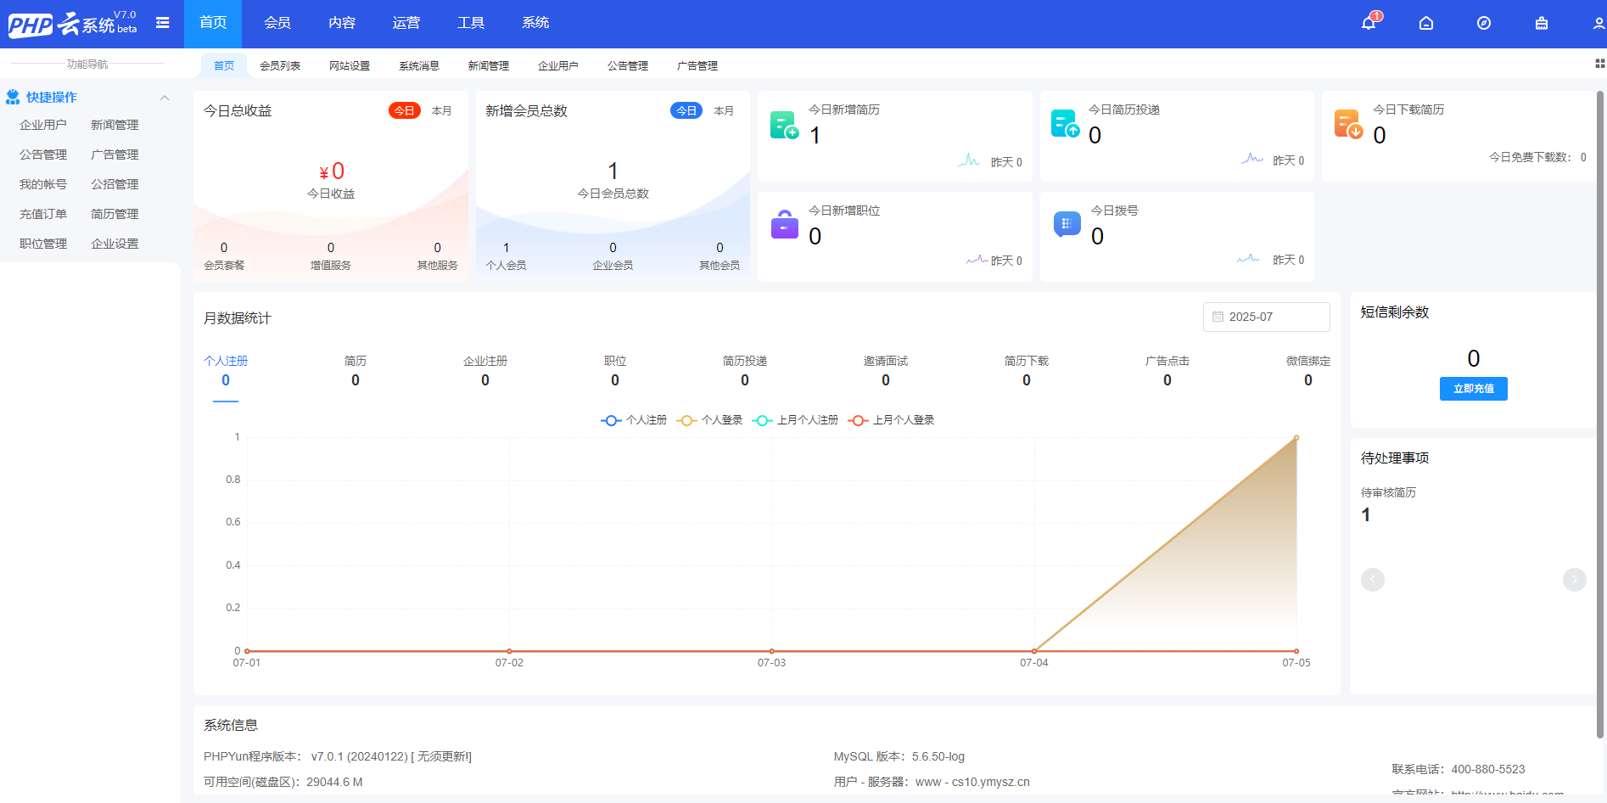Toggle 个人登录 series in the chart legend
This screenshot has width=1607, height=803.
pyautogui.click(x=710, y=419)
